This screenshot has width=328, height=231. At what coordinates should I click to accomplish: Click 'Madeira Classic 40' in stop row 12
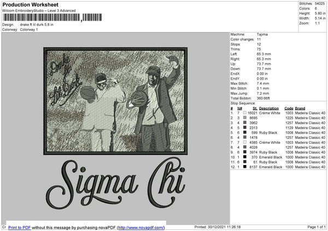(310, 167)
